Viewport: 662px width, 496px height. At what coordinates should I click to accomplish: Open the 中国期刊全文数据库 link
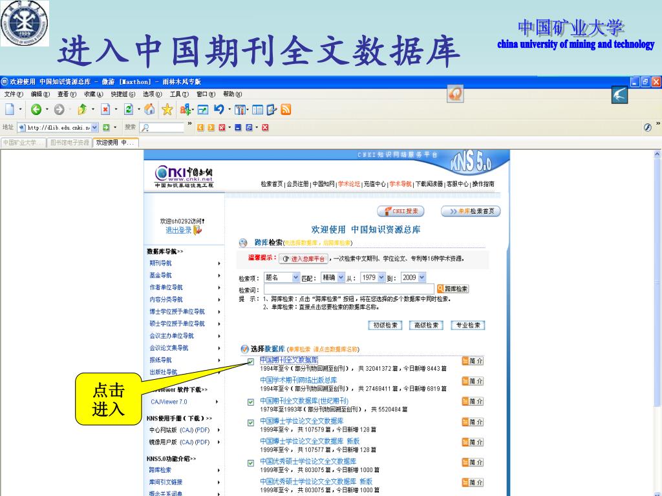tap(289, 360)
